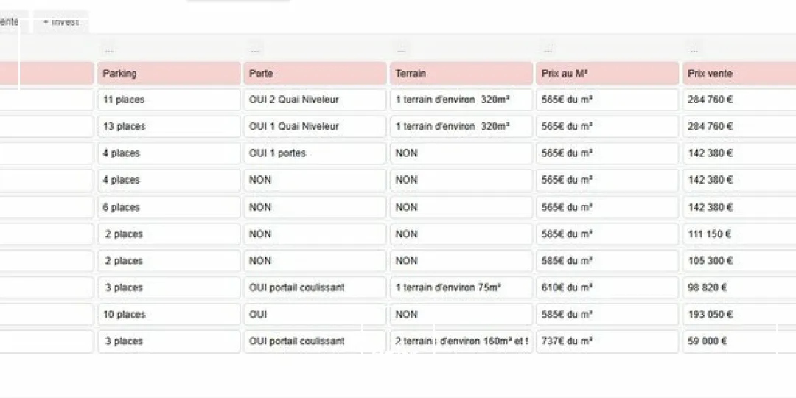Open the options dots above Prix vente column

pos(694,51)
